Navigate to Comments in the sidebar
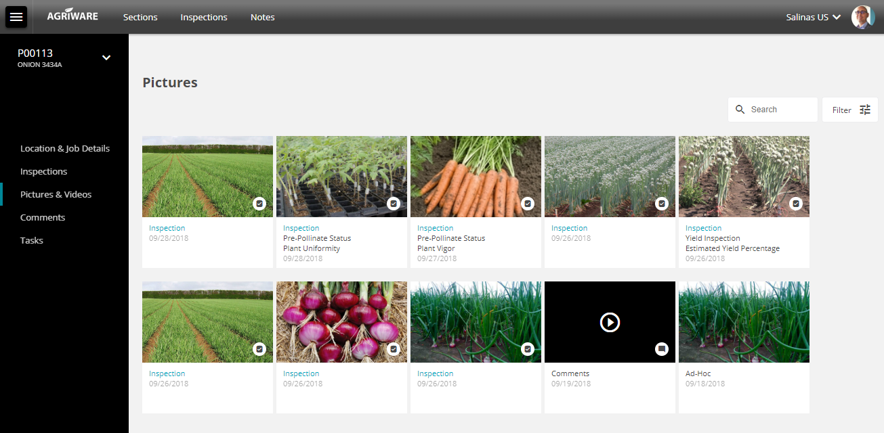 [43, 217]
